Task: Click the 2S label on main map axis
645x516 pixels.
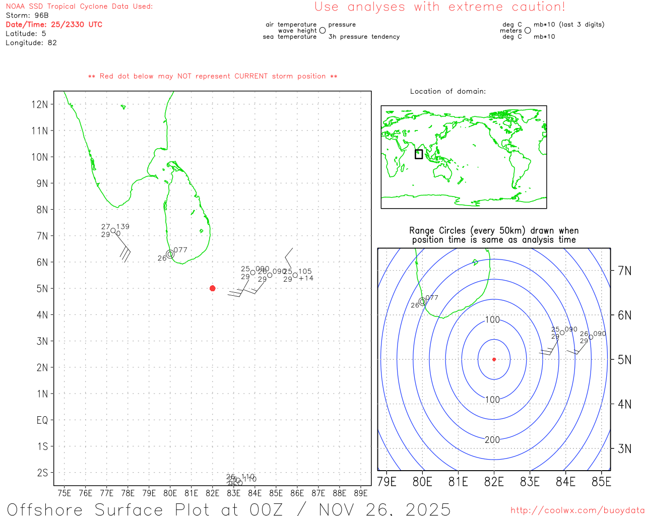Action: pyautogui.click(x=42, y=473)
